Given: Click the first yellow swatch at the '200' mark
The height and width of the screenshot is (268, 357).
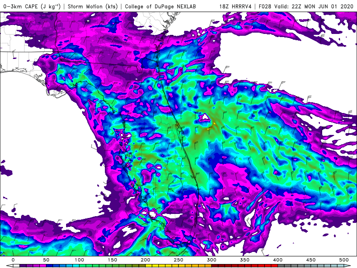Looking at the screenshot, I should click(149, 266).
